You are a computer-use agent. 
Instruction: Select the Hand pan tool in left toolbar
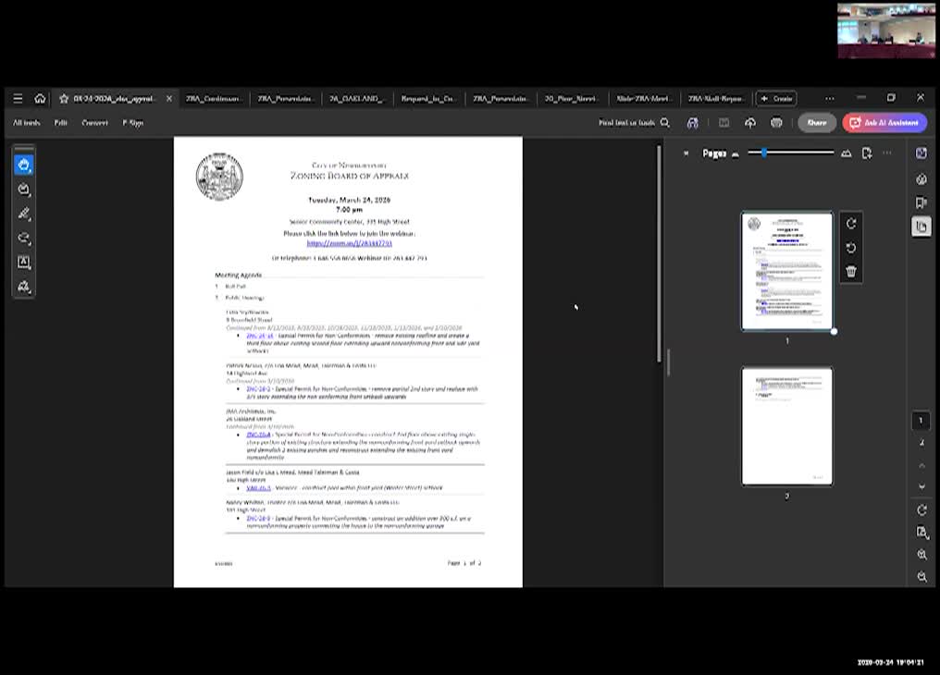[24, 165]
